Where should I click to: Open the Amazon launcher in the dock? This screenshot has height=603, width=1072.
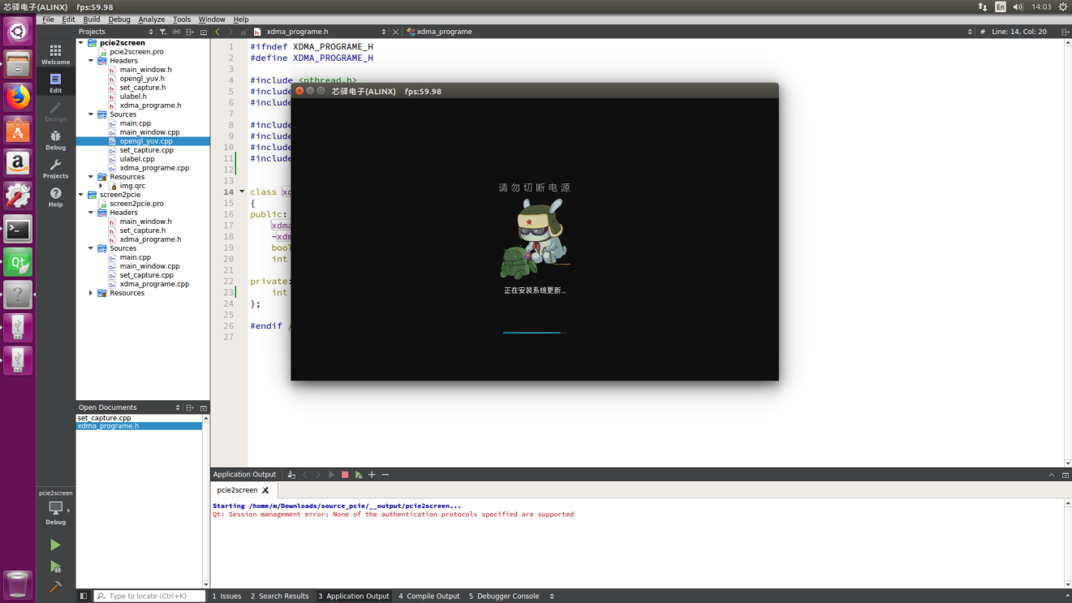click(18, 163)
